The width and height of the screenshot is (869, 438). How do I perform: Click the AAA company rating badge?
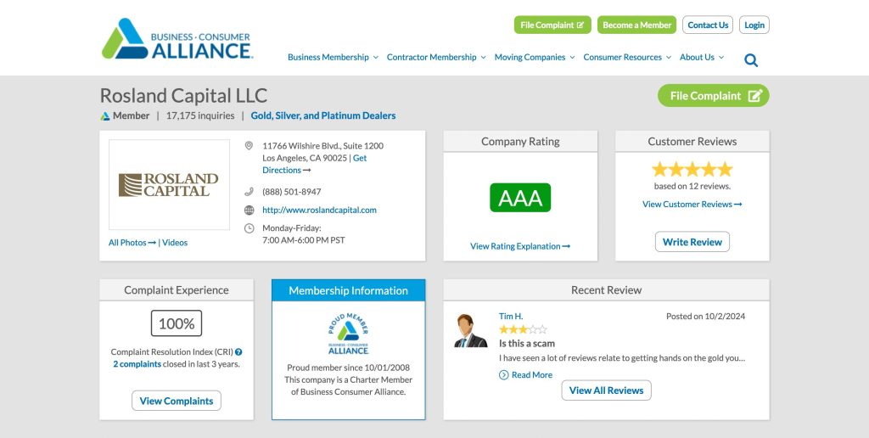(520, 198)
